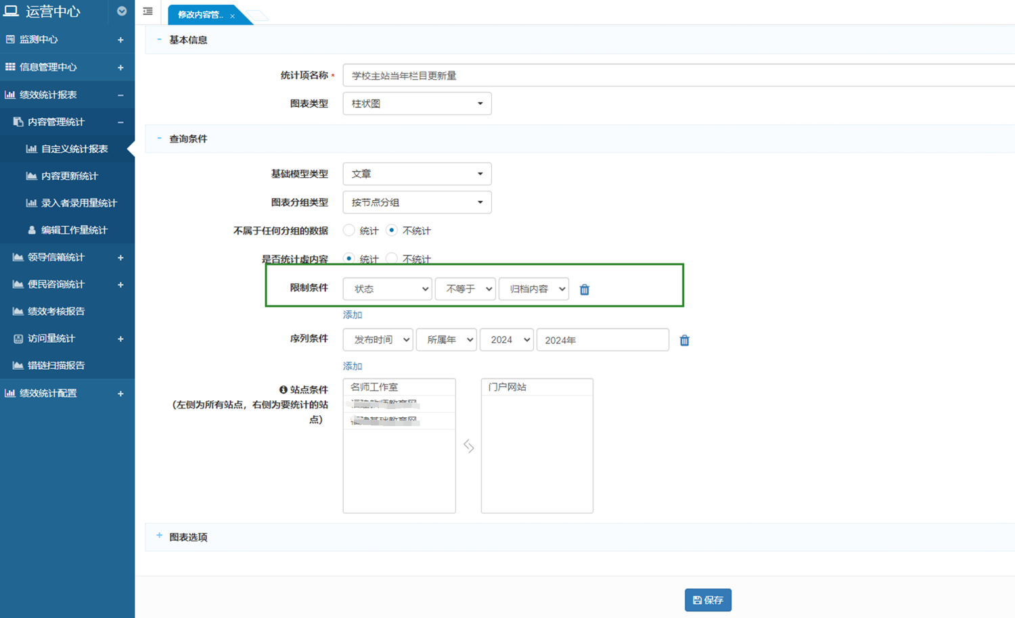Select 不统计 for 是否统计虚内容
This screenshot has height=618, width=1015.
point(392,258)
